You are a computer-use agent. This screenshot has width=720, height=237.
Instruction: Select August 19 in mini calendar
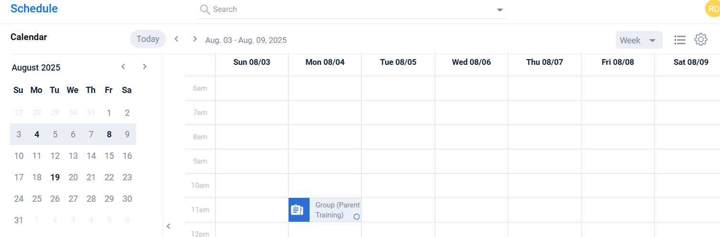[x=55, y=177]
